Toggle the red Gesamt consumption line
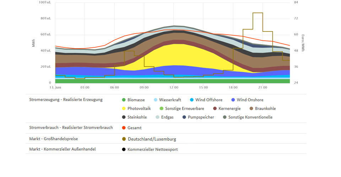This screenshot has width=341, height=177. pos(124,128)
